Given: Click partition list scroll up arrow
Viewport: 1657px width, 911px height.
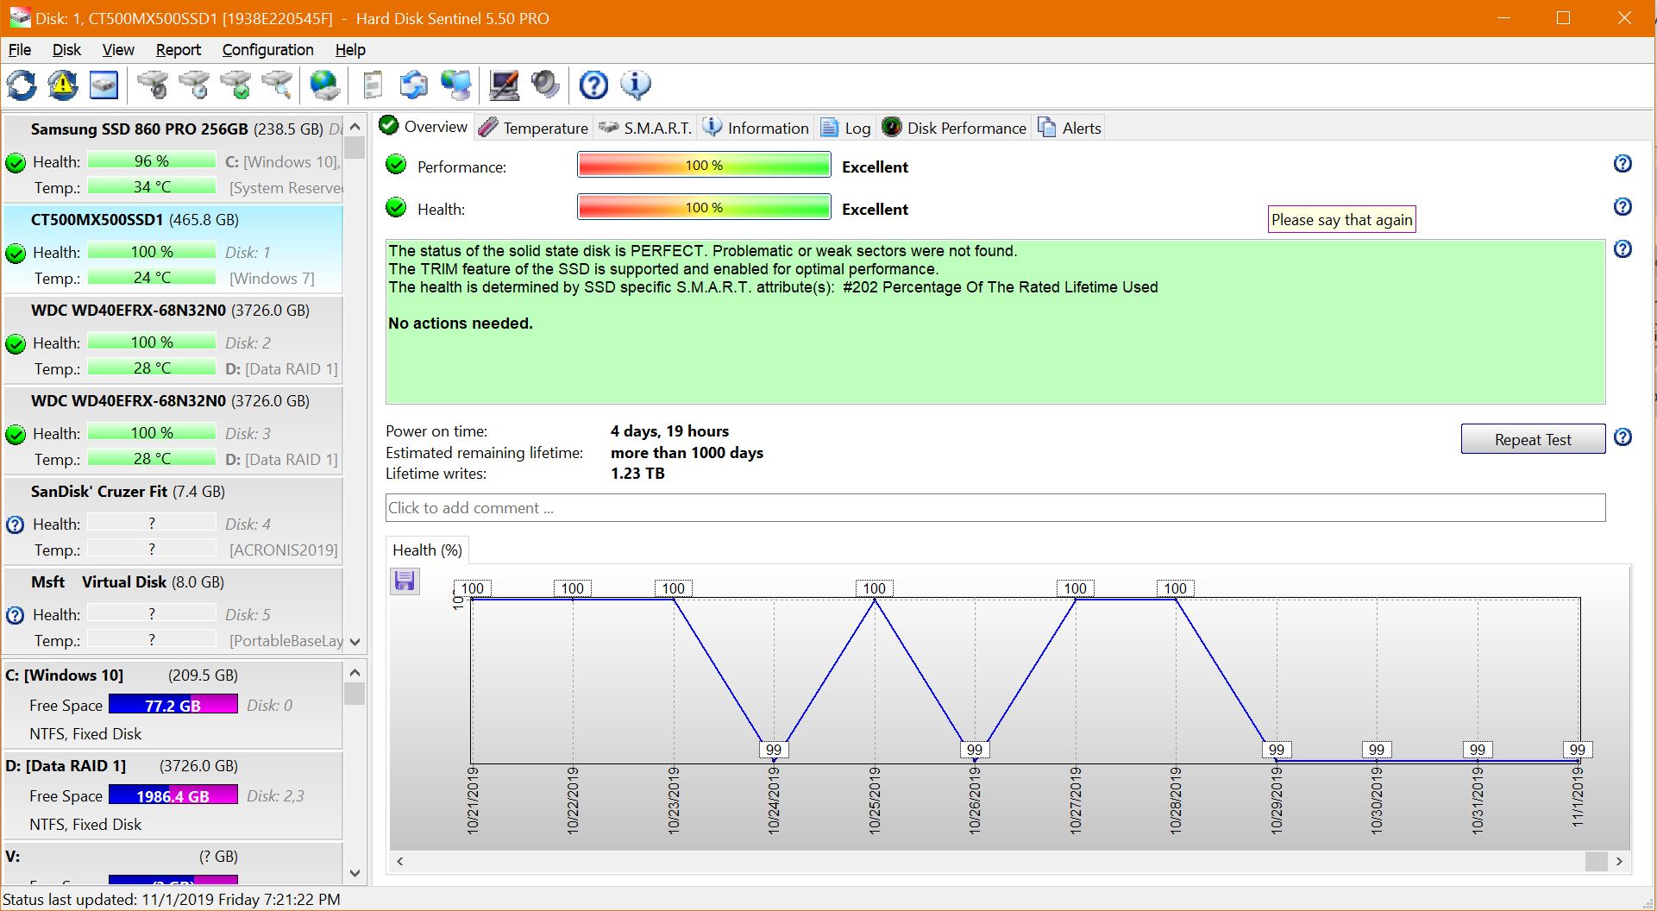Looking at the screenshot, I should 355,673.
